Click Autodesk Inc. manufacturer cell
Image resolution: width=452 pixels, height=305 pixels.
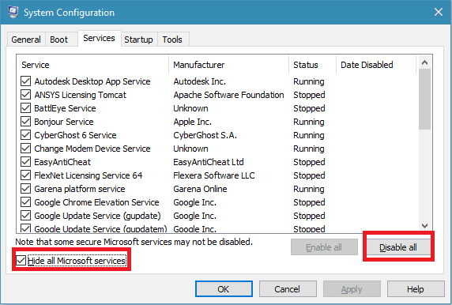199,81
